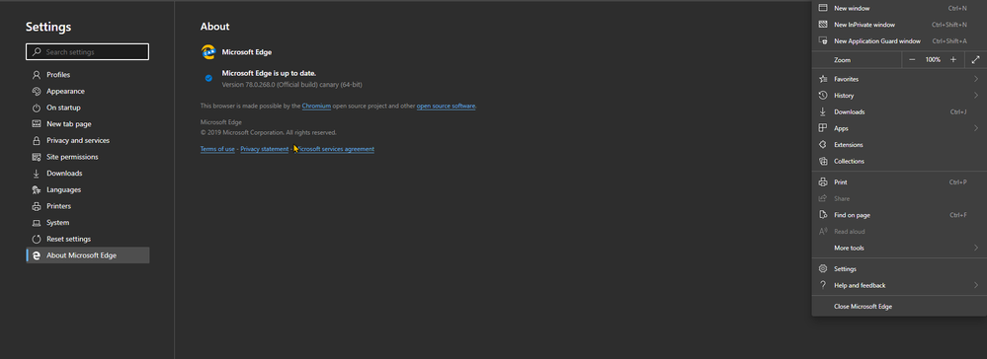Open the Terms of use link
The image size is (987, 359).
click(217, 149)
